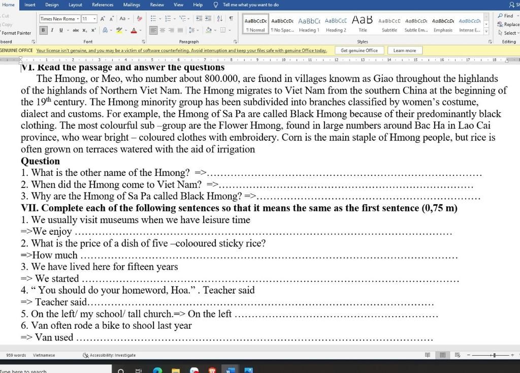This screenshot has width=520, height=373.
Task: Open Change Case dropdown
Action: [124, 19]
